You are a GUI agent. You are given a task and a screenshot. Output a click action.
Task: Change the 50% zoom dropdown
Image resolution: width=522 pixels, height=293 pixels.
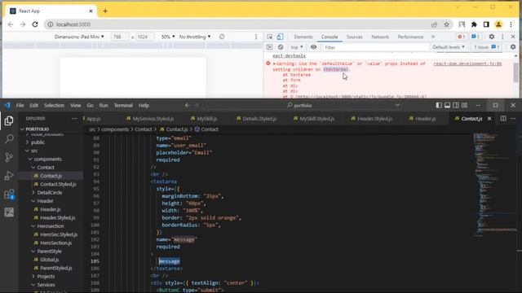pos(168,37)
